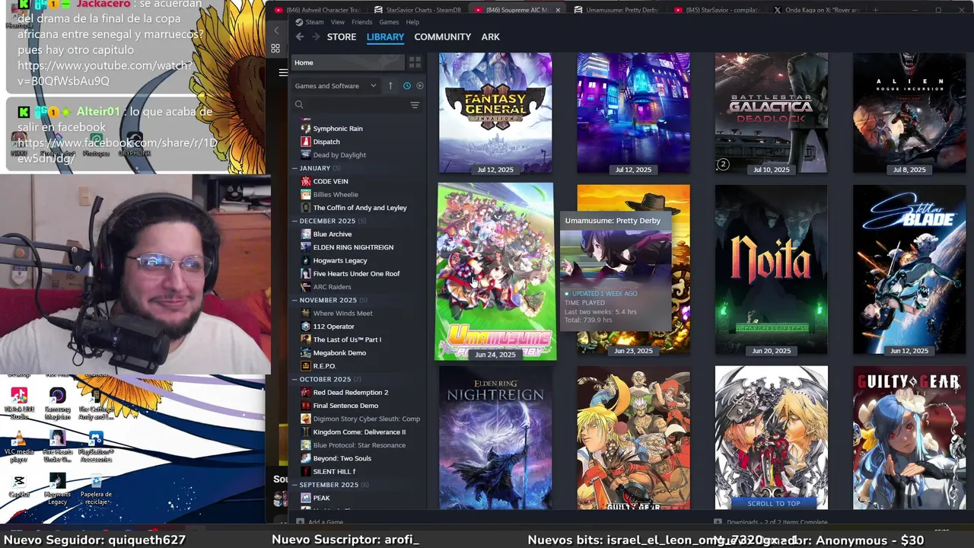Select Kingdom Come: Deliverance II entry
This screenshot has width=974, height=548.
[x=359, y=432]
